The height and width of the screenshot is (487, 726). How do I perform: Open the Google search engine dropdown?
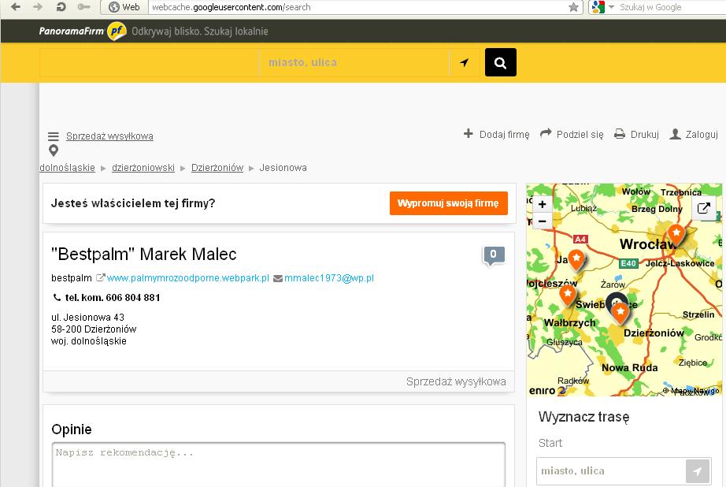[x=602, y=7]
